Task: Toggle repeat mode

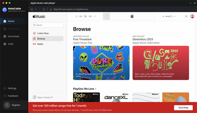Action: [x=95, y=16]
